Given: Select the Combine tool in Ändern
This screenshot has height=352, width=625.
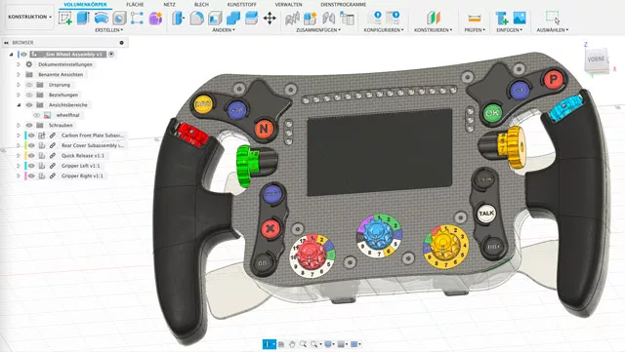Looking at the screenshot, I should pyautogui.click(x=233, y=18).
